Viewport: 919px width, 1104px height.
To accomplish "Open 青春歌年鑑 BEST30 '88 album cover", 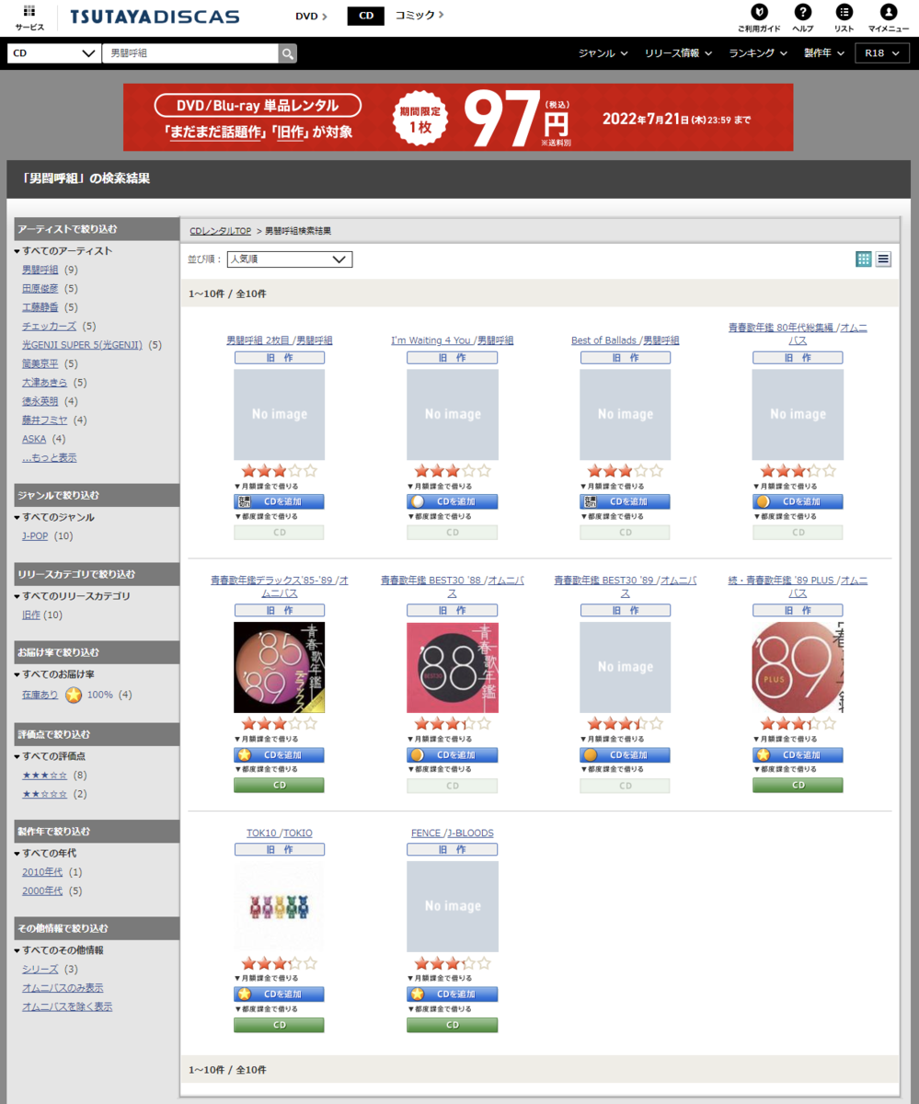I will [x=452, y=667].
